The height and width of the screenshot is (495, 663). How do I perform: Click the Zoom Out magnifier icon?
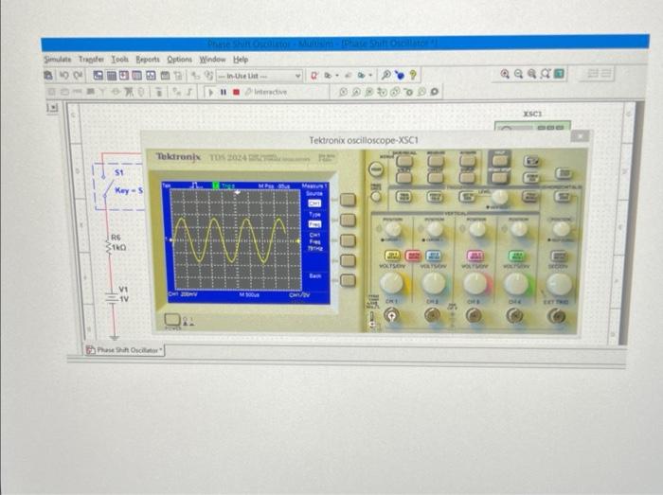(x=518, y=74)
